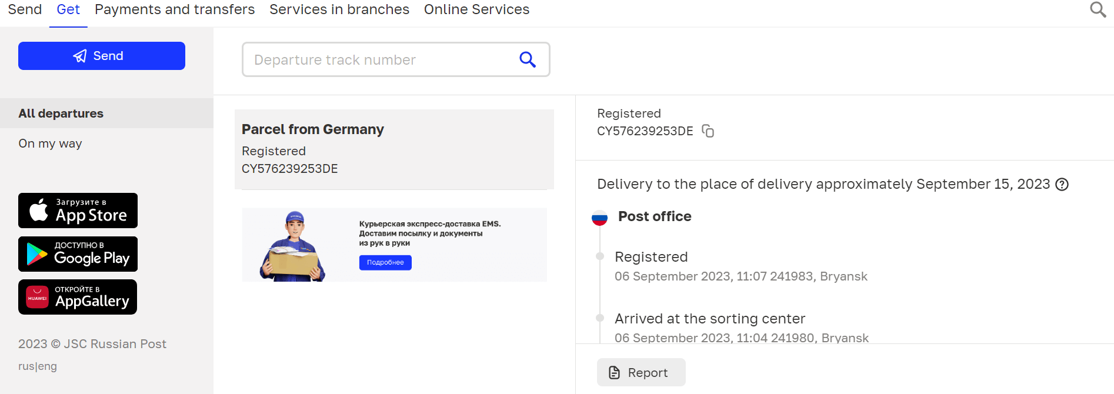The height and width of the screenshot is (394, 1114).
Task: Open Payments and transfers menu
Action: [175, 10]
